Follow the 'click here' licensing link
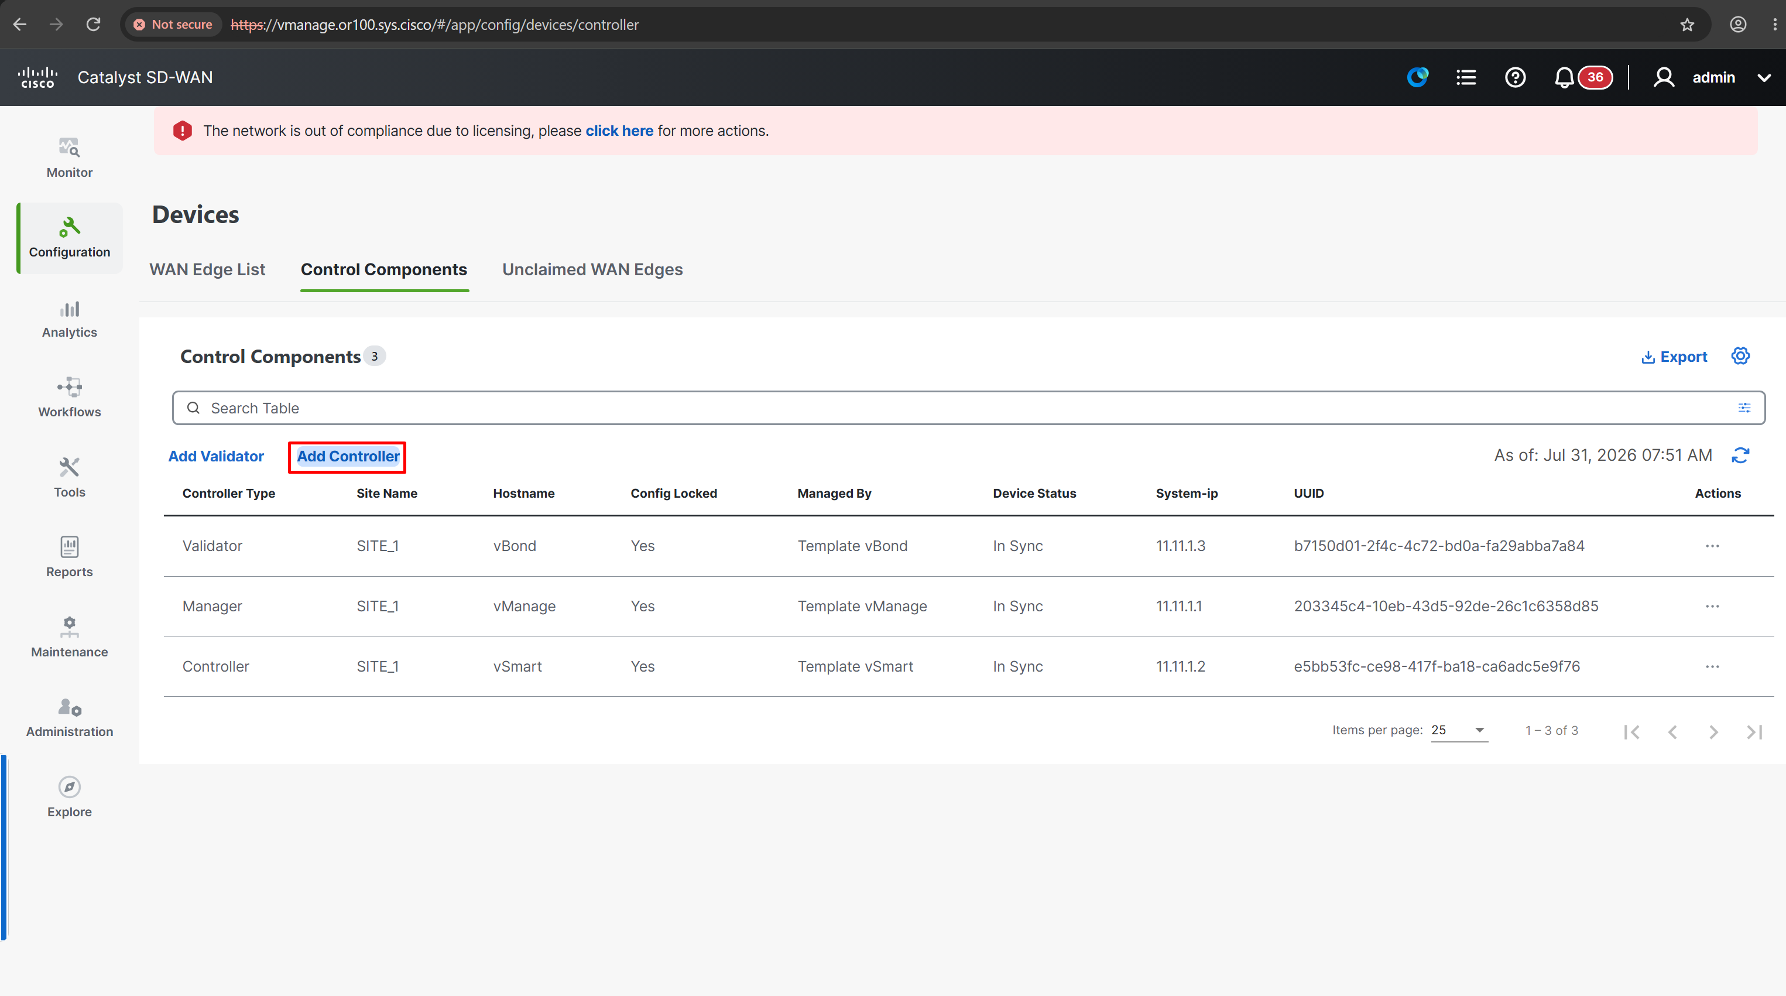This screenshot has width=1786, height=996. pos(619,131)
